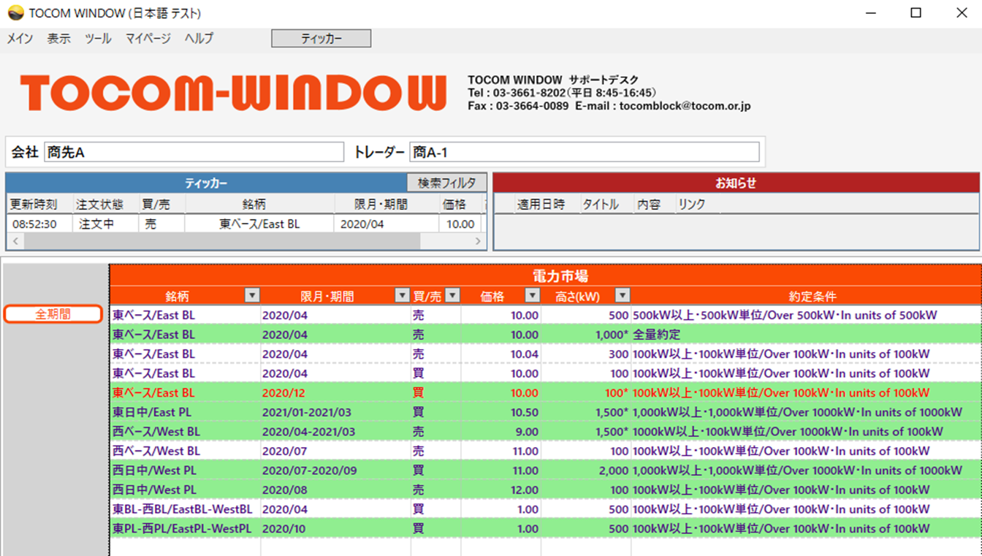Open the マイページ menu
This screenshot has width=982, height=556.
click(x=148, y=39)
